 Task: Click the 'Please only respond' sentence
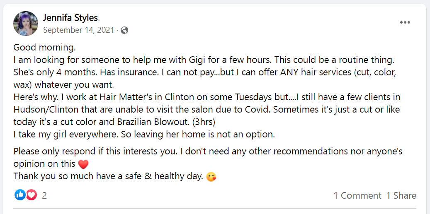pos(208,151)
